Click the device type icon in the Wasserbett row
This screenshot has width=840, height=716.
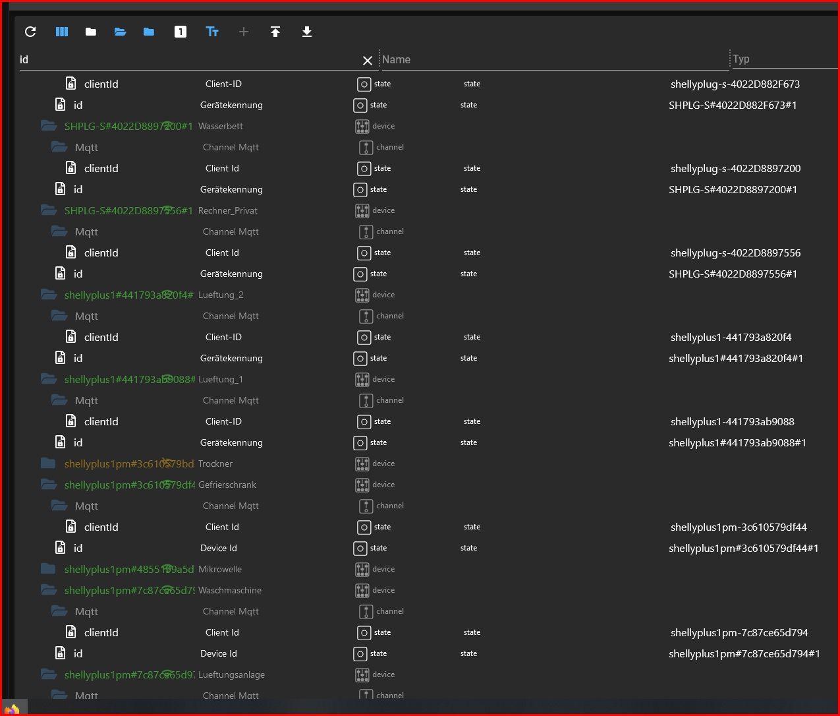pyautogui.click(x=362, y=126)
